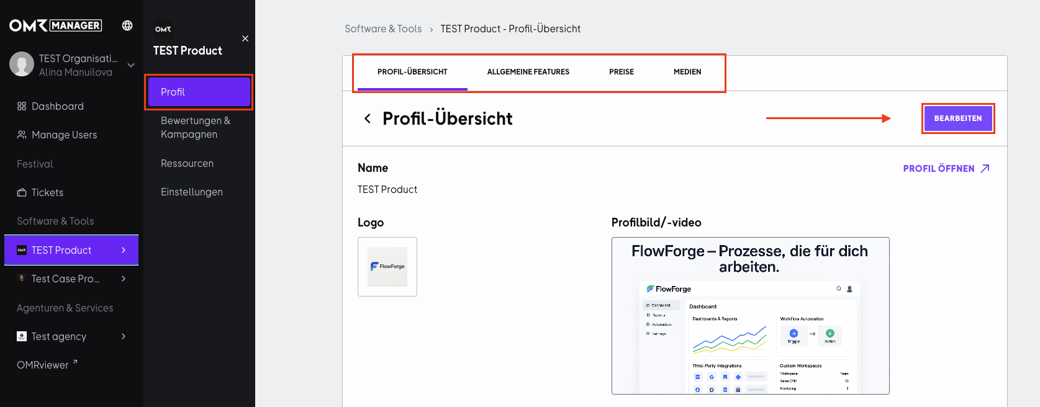Close the TEST Product submenu panel
Screen dimensions: 1040x407
click(245, 38)
